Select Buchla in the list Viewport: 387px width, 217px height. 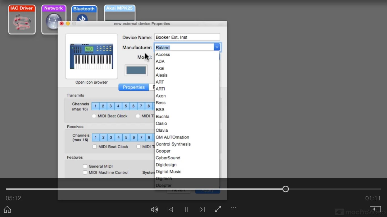(187, 116)
